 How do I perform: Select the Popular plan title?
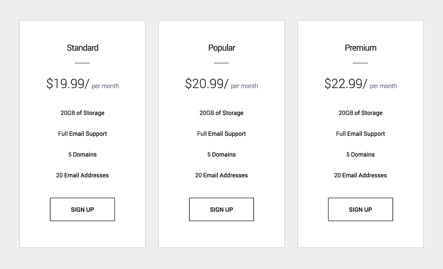[221, 48]
